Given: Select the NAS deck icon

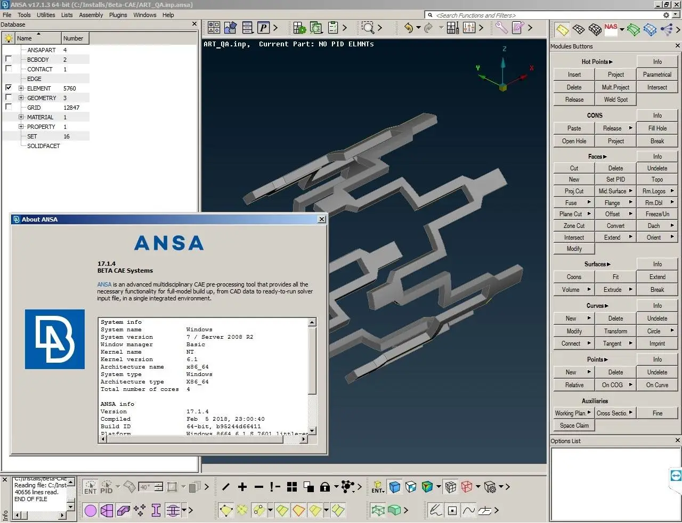Looking at the screenshot, I should coord(611,29).
